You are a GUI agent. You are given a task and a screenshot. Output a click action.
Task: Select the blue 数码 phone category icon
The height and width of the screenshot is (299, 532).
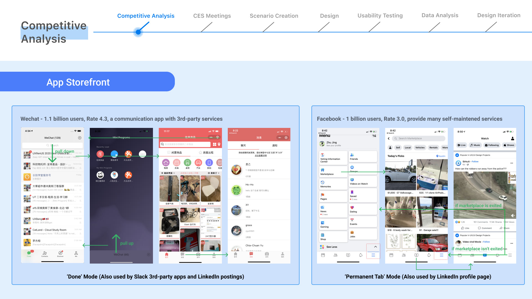209,163
